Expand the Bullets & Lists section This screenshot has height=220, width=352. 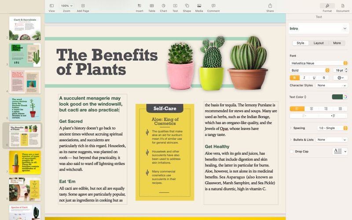pyautogui.click(x=291, y=139)
